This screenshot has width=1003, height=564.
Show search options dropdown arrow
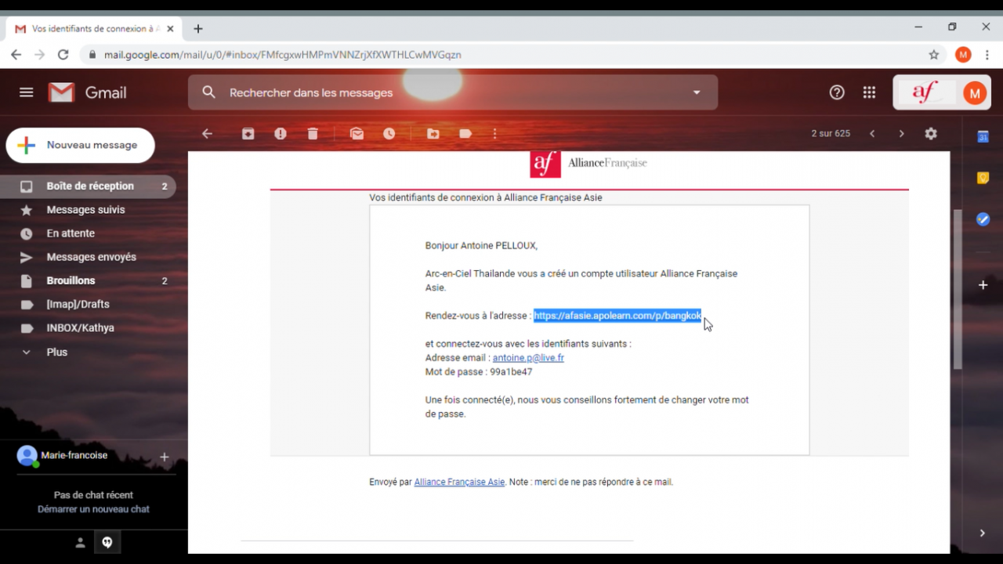[x=697, y=92]
